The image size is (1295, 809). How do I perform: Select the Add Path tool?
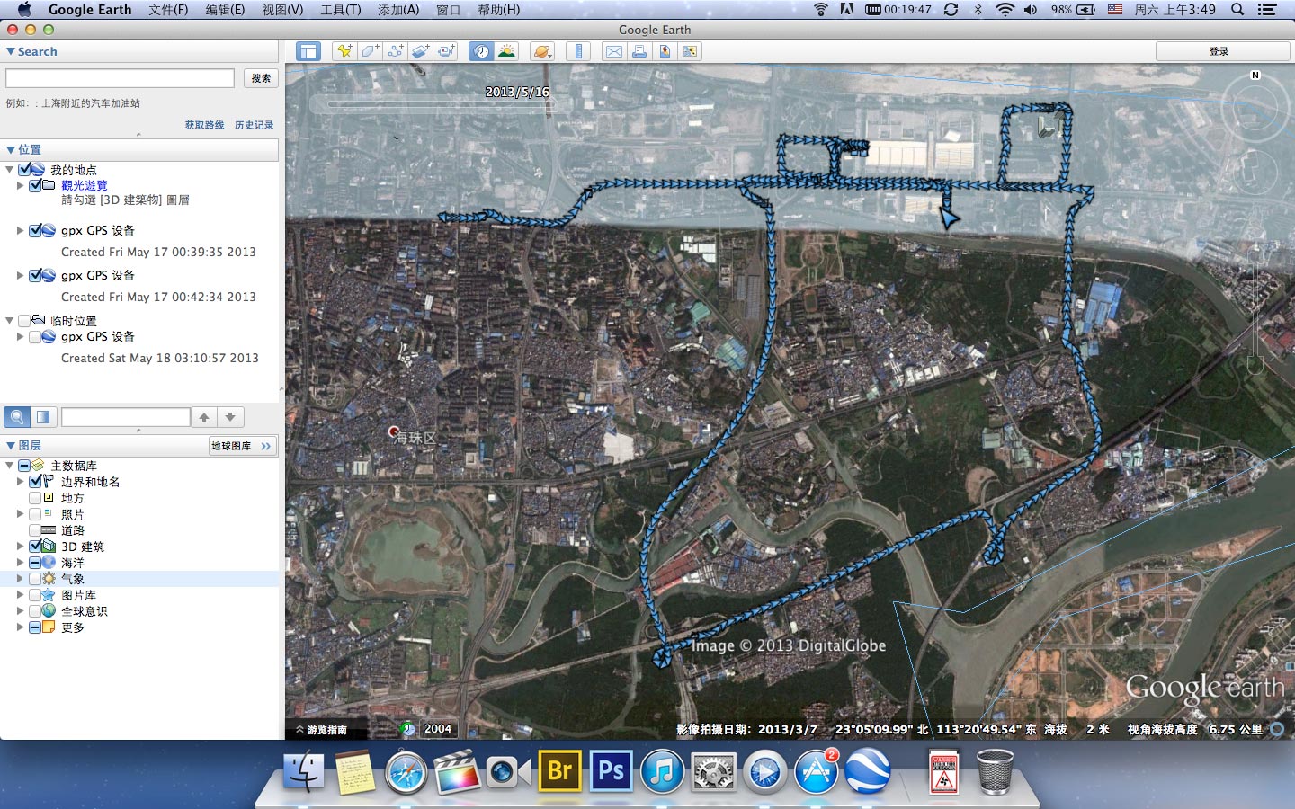(396, 51)
